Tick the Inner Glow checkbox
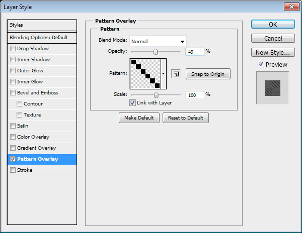 tap(13, 82)
